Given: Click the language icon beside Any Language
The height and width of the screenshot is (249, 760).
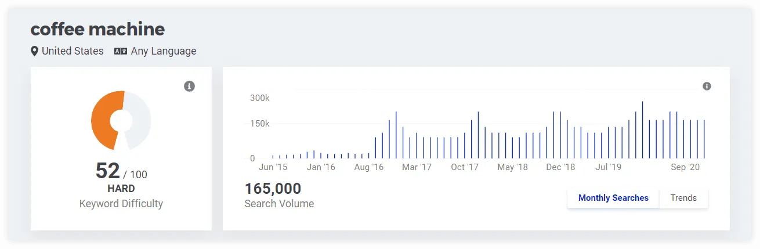Looking at the screenshot, I should [x=120, y=51].
